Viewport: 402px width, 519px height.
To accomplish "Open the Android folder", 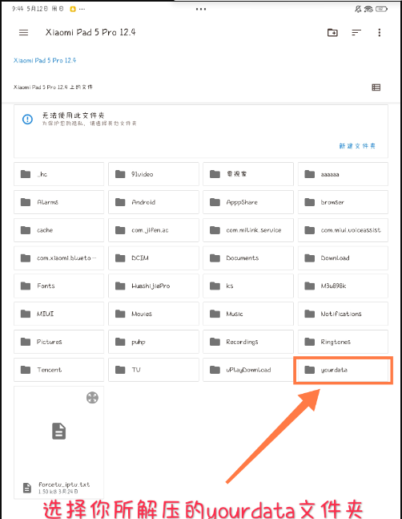I will [x=154, y=202].
